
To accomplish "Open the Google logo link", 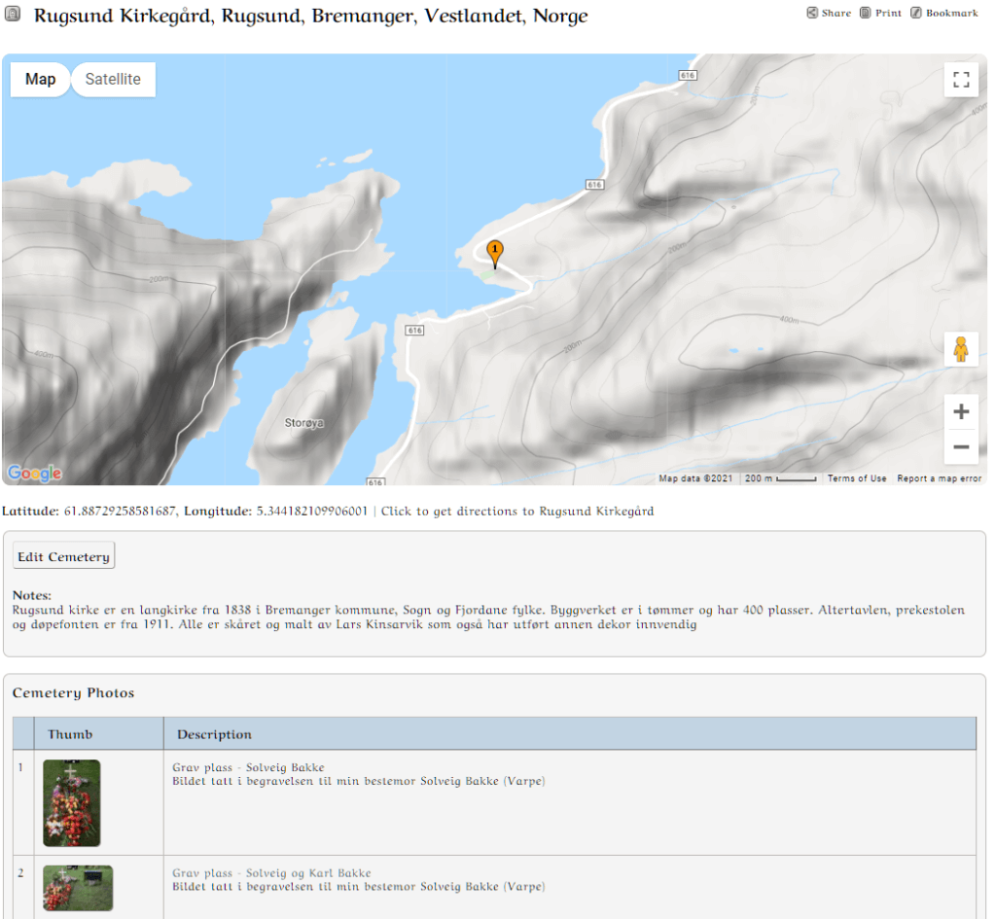I will tap(34, 474).
